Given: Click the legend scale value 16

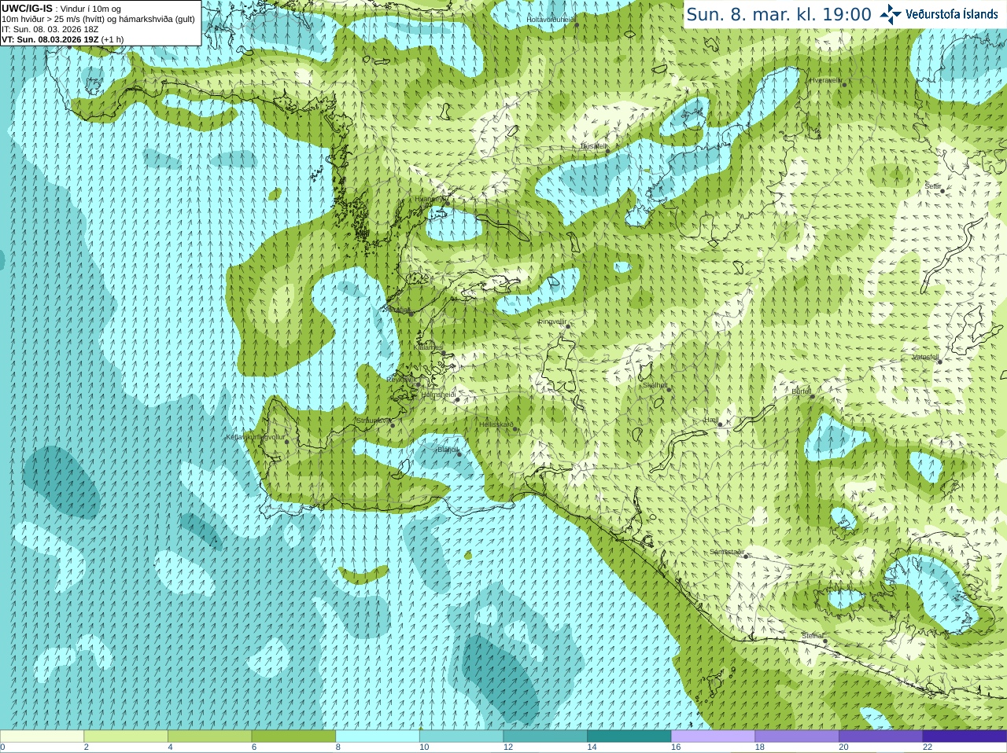Looking at the screenshot, I should click(676, 747).
